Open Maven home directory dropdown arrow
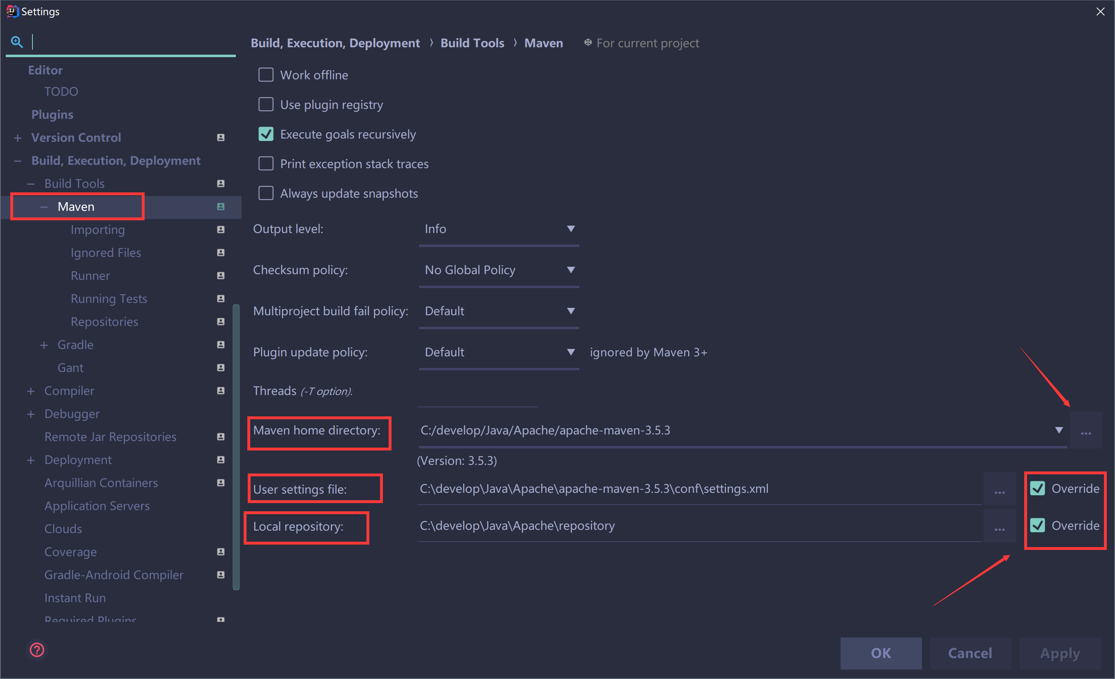The height and width of the screenshot is (679, 1115). click(1059, 430)
